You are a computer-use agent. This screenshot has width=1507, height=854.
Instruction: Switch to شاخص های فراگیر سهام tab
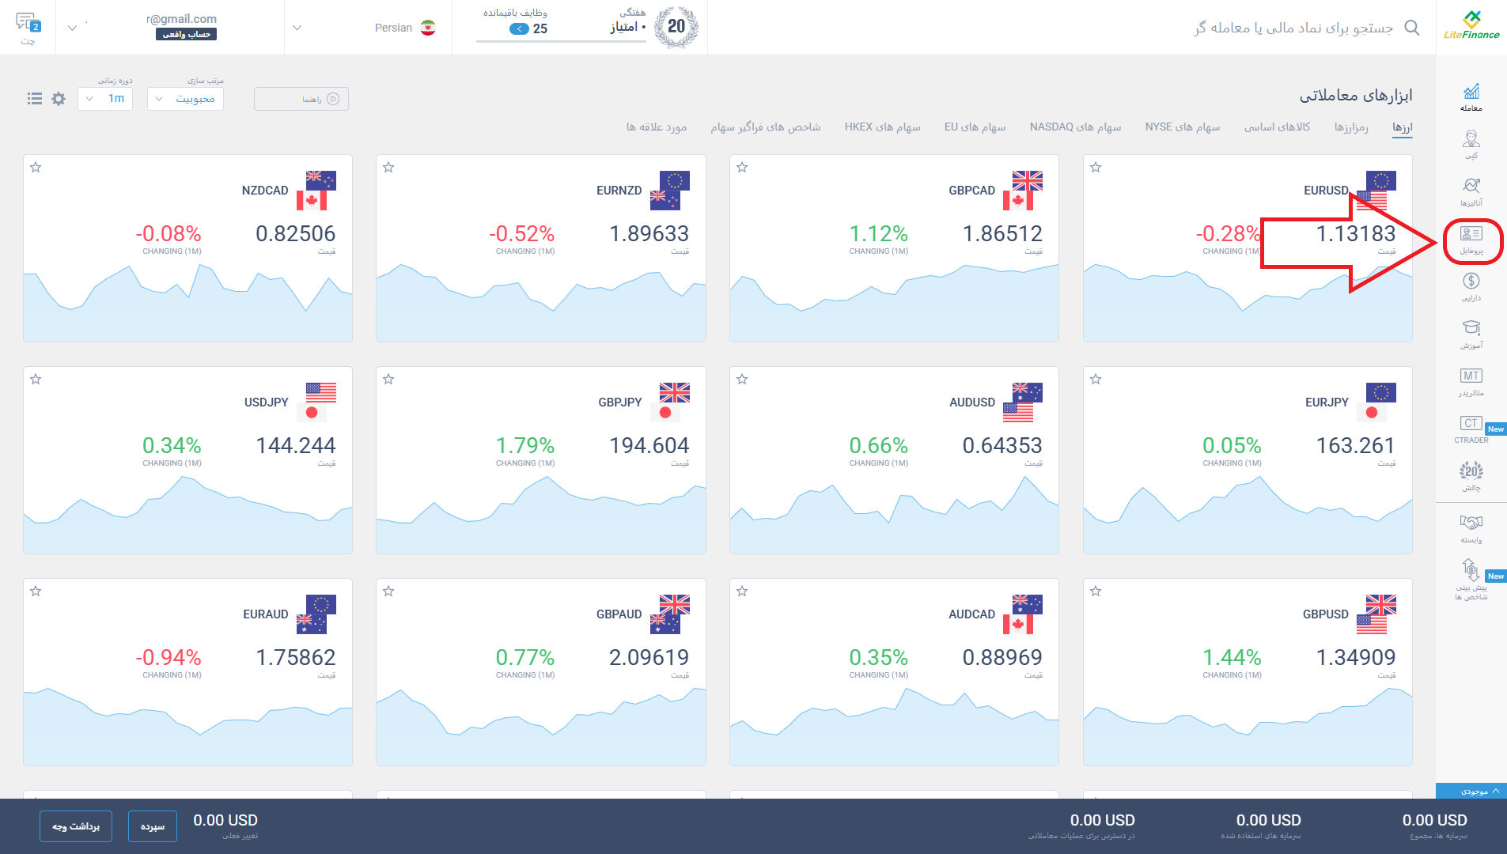(x=765, y=127)
